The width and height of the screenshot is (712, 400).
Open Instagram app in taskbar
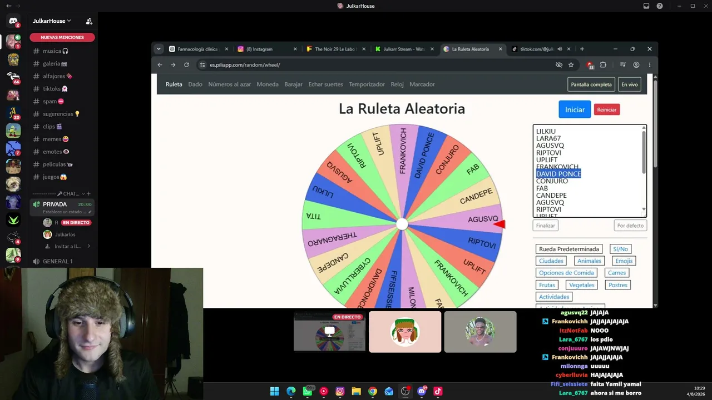click(340, 391)
